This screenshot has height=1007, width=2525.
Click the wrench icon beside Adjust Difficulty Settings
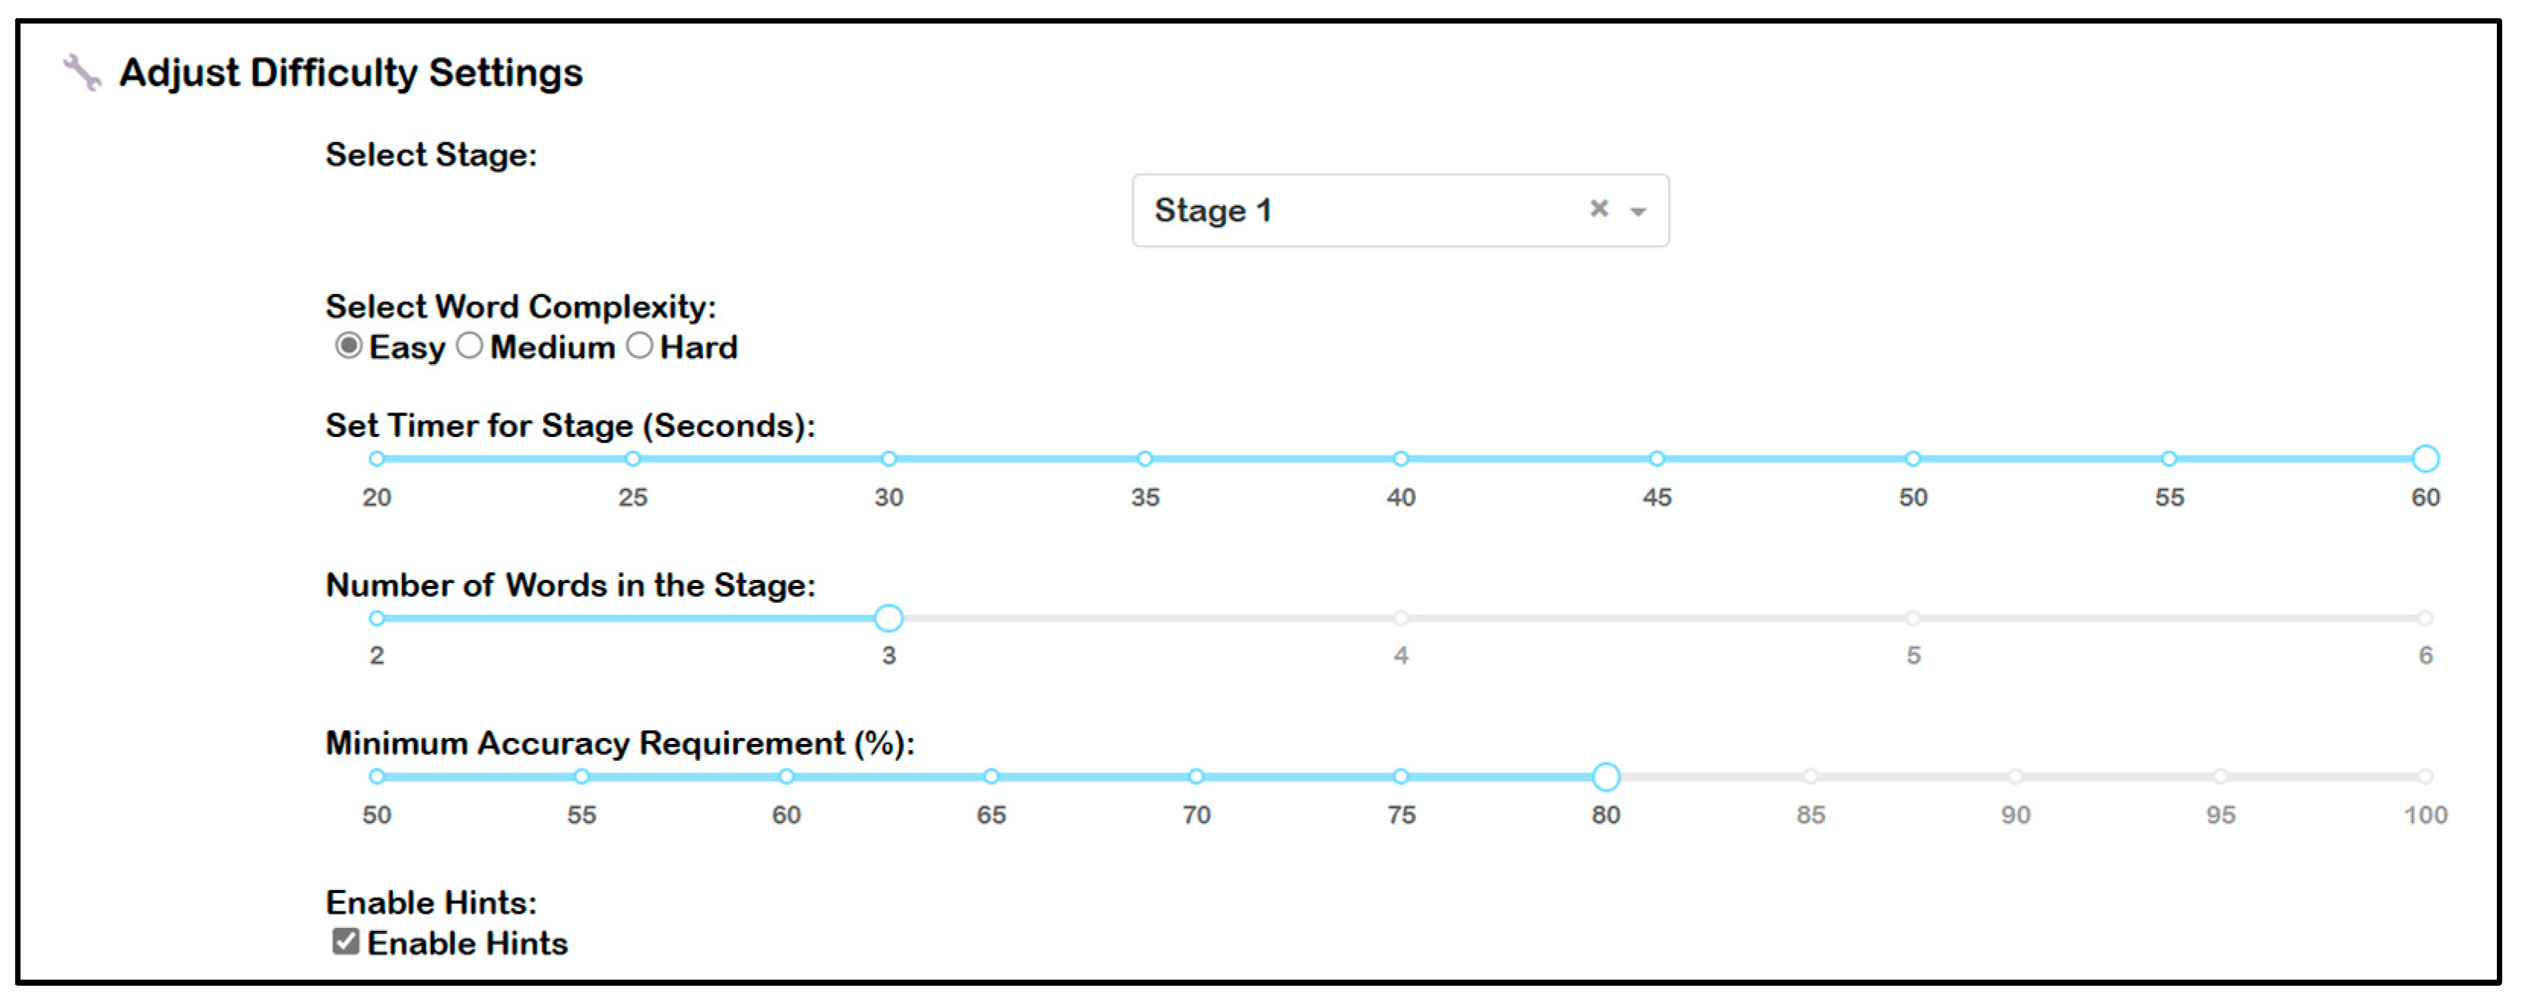(82, 72)
